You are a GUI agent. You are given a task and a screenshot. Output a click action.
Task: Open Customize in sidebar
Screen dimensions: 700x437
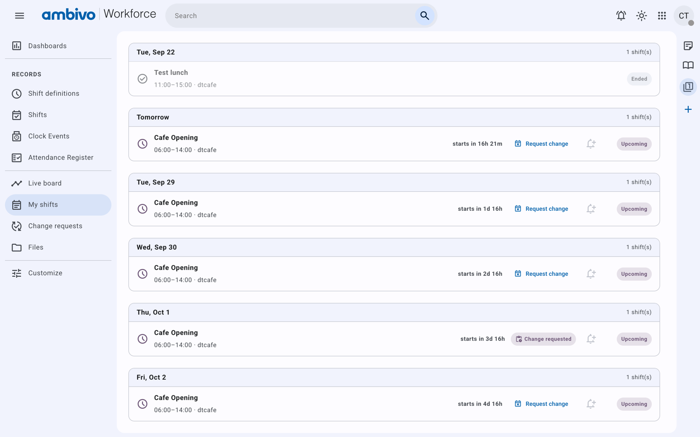tap(58, 273)
